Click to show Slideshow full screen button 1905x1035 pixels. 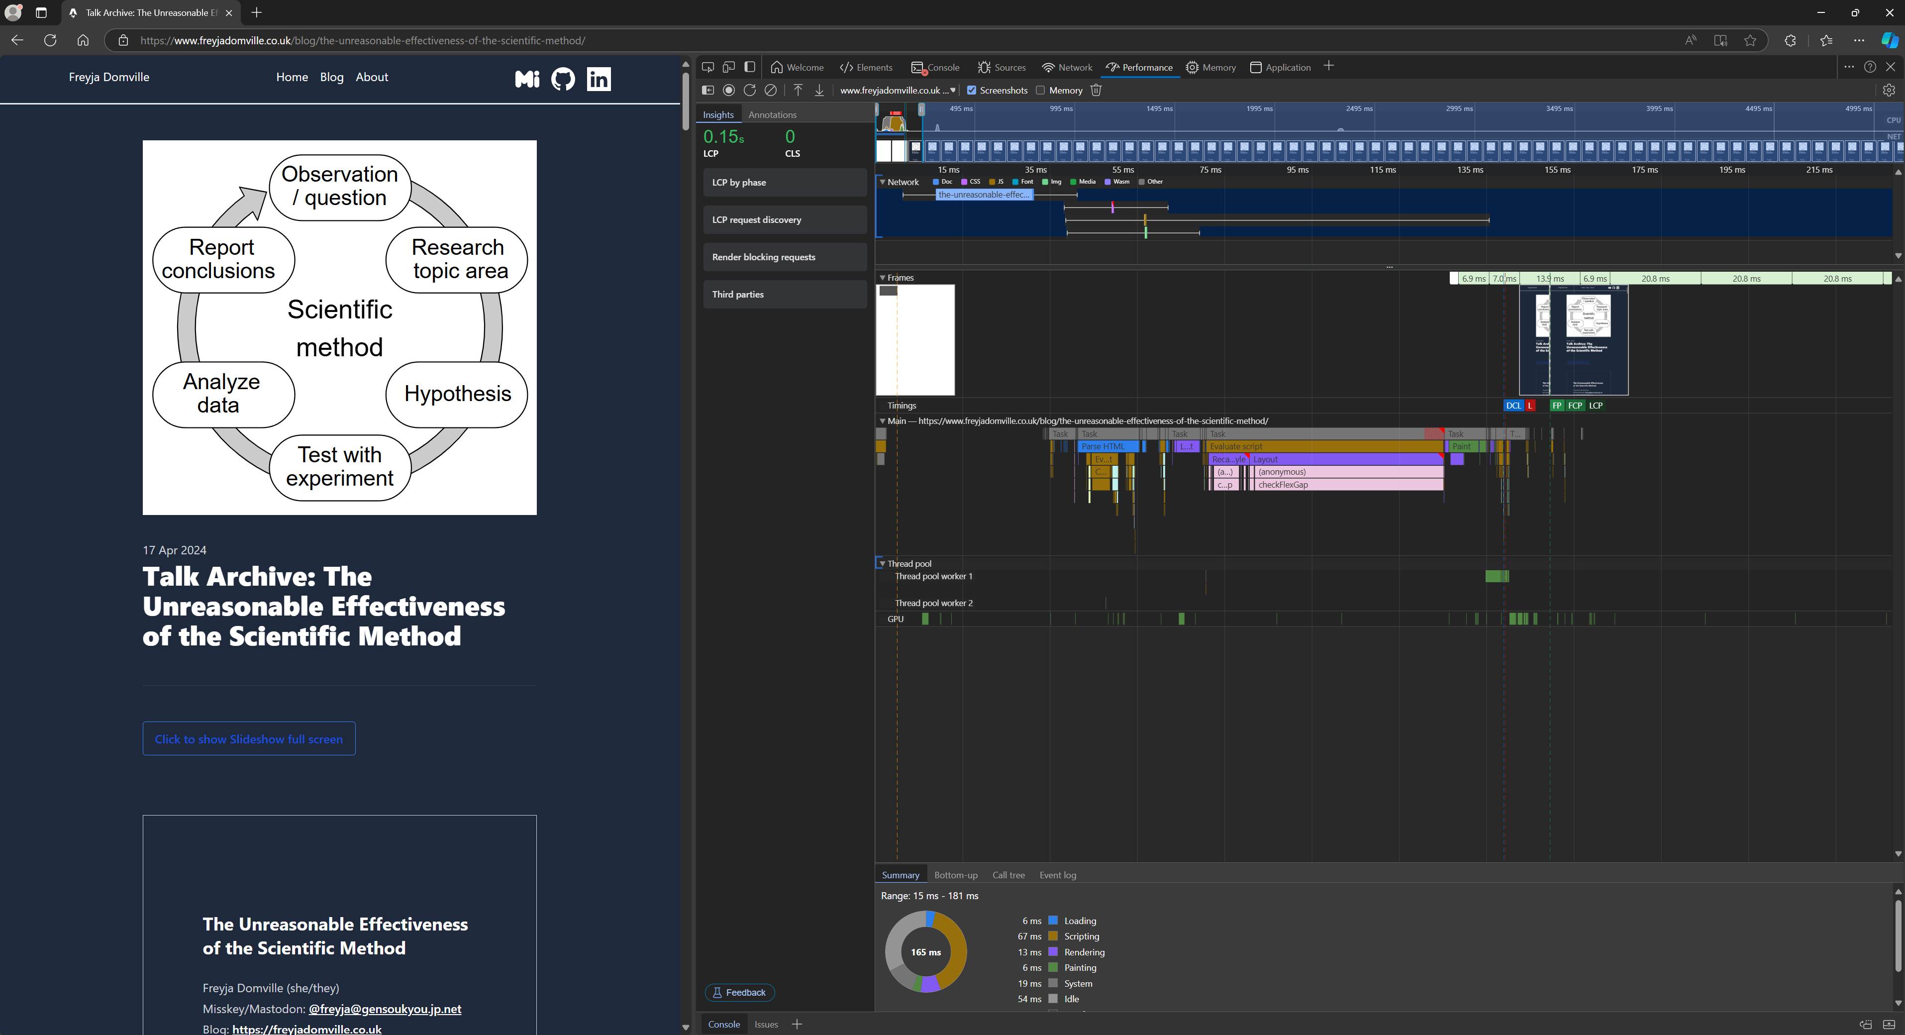pyautogui.click(x=248, y=739)
